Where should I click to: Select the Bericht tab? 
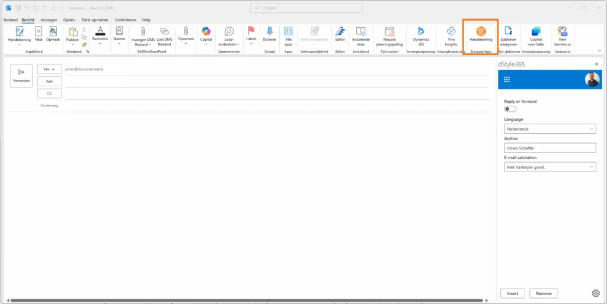28,20
